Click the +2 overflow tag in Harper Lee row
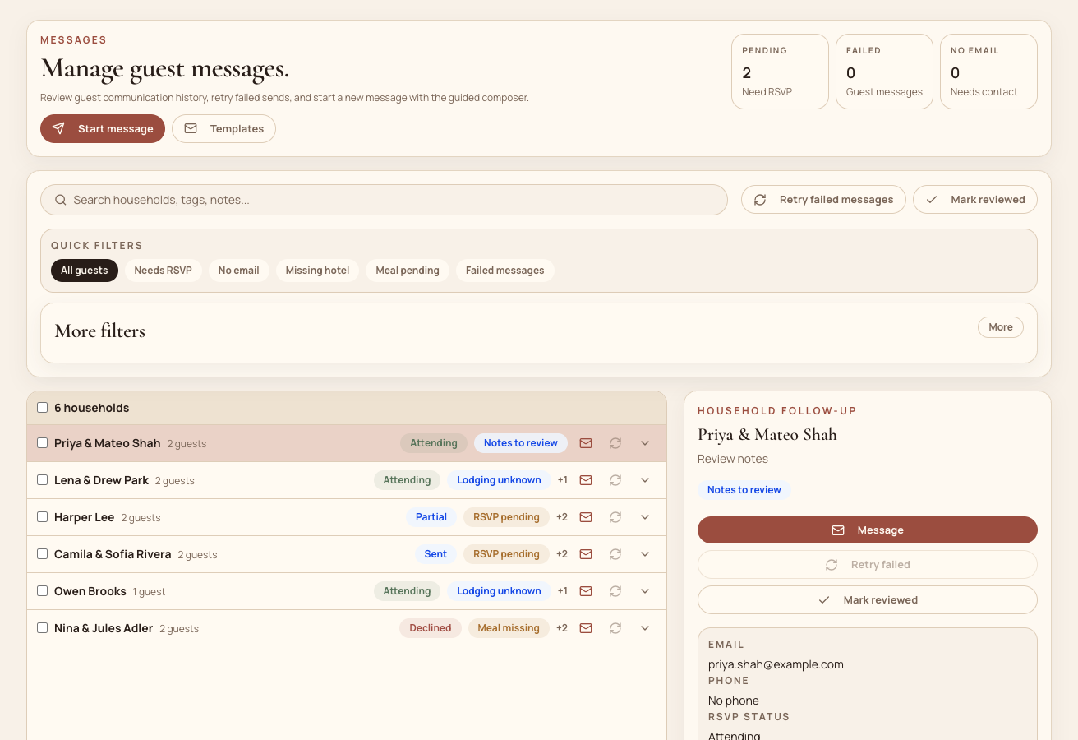Screen dimensions: 1078x740 pyautogui.click(x=562, y=517)
